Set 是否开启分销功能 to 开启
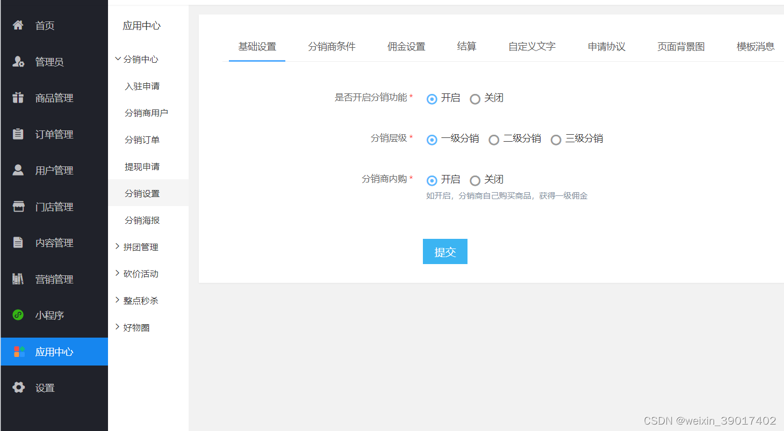Image resolution: width=784 pixels, height=431 pixels. pyautogui.click(x=431, y=99)
